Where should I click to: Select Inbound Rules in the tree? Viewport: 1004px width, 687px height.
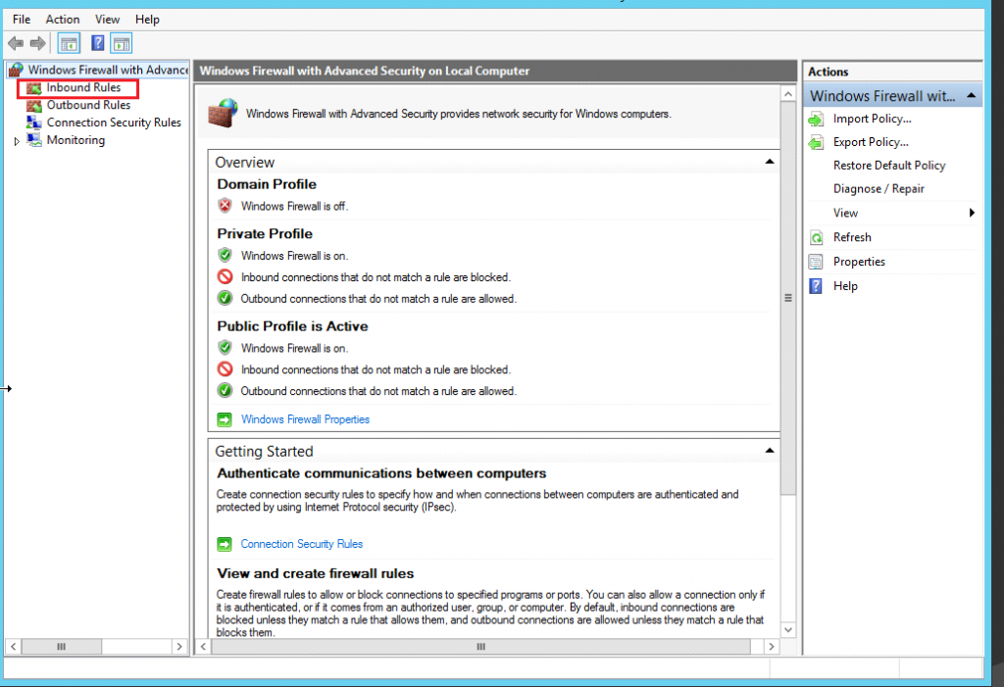click(83, 88)
